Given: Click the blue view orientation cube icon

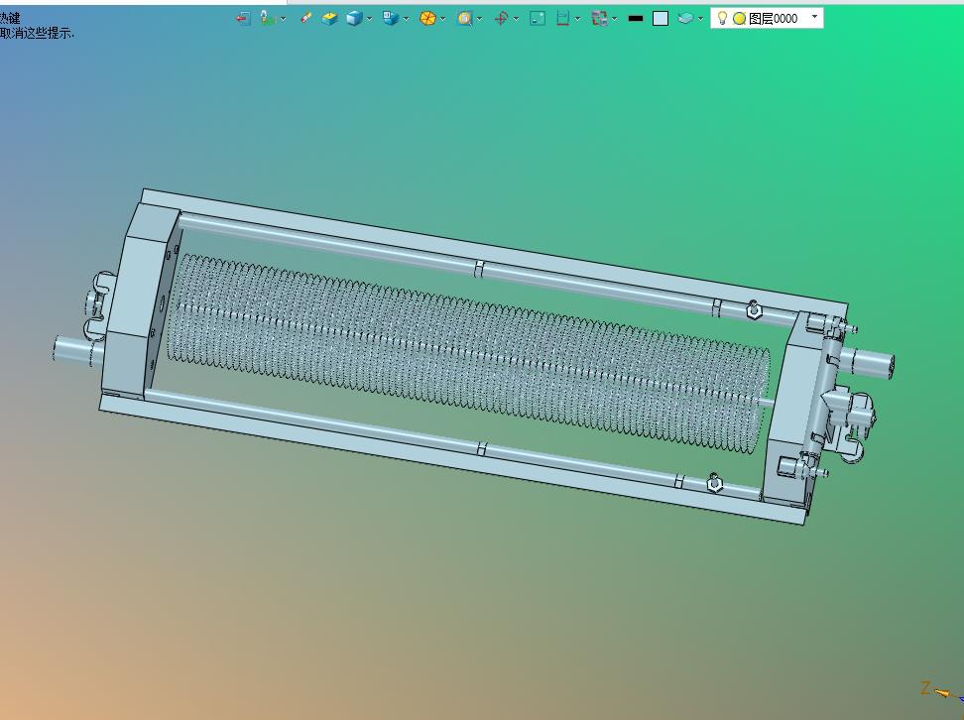Looking at the screenshot, I should tap(391, 19).
